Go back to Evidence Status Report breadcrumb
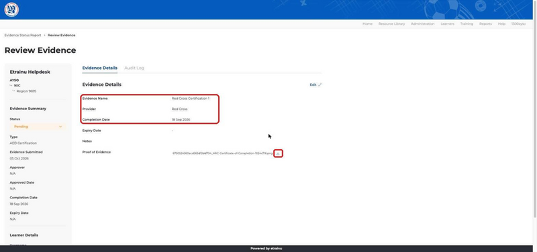537x252 pixels. tap(23, 36)
